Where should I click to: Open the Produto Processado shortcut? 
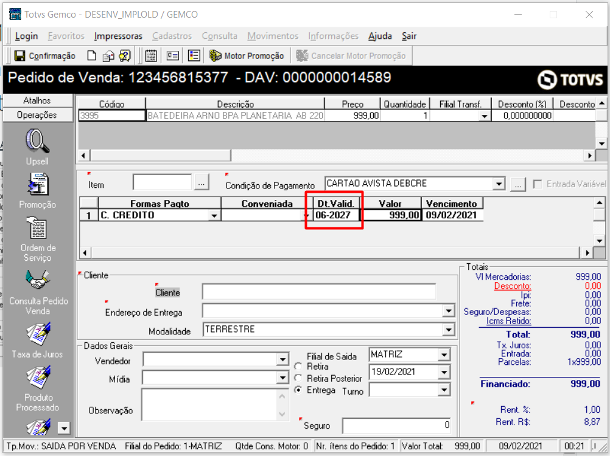(38, 377)
